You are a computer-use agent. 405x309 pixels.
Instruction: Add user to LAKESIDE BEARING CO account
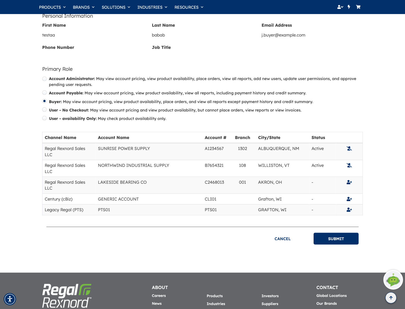(x=349, y=182)
